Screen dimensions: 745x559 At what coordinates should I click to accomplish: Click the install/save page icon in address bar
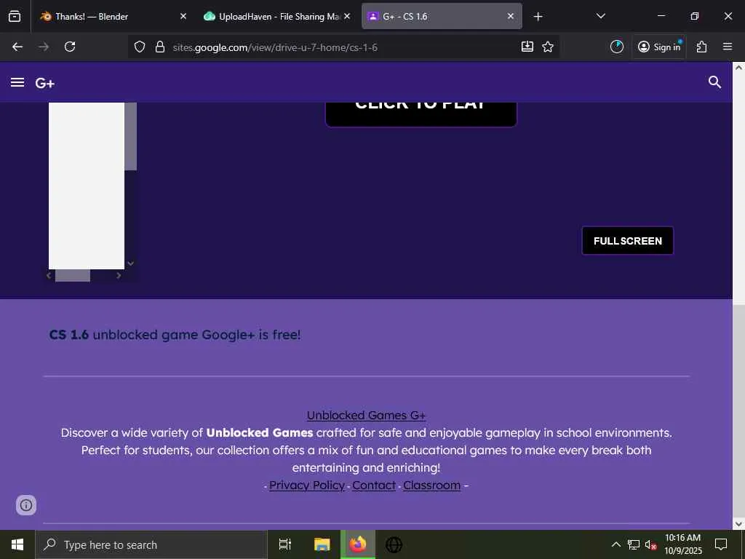pyautogui.click(x=527, y=47)
